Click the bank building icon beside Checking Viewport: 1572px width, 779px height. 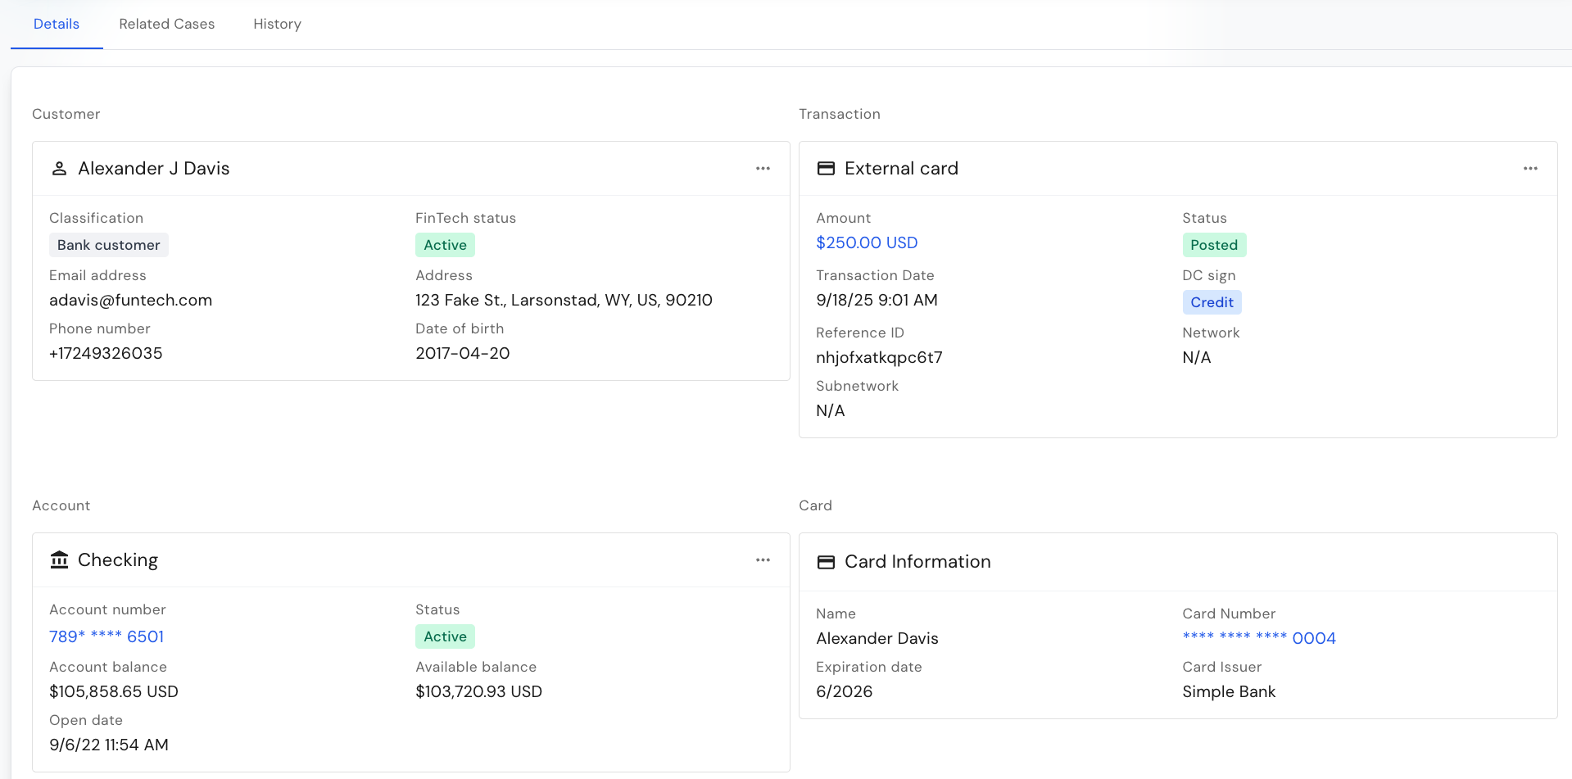[x=59, y=560]
